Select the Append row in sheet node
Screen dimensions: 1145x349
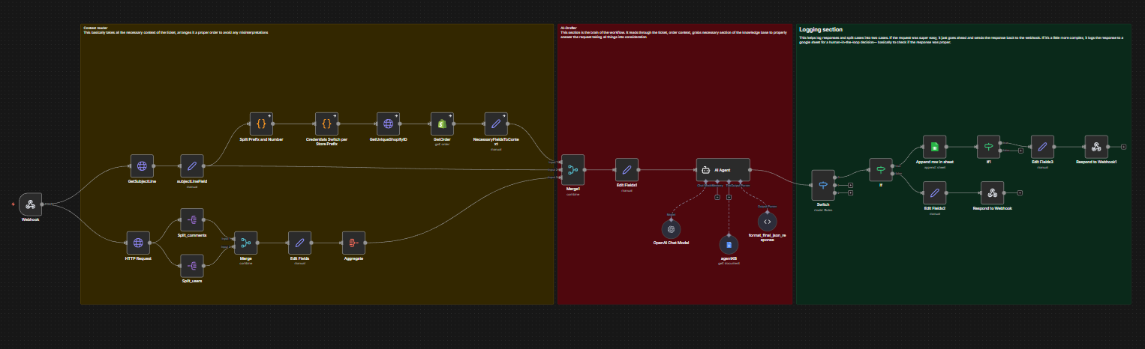[934, 147]
